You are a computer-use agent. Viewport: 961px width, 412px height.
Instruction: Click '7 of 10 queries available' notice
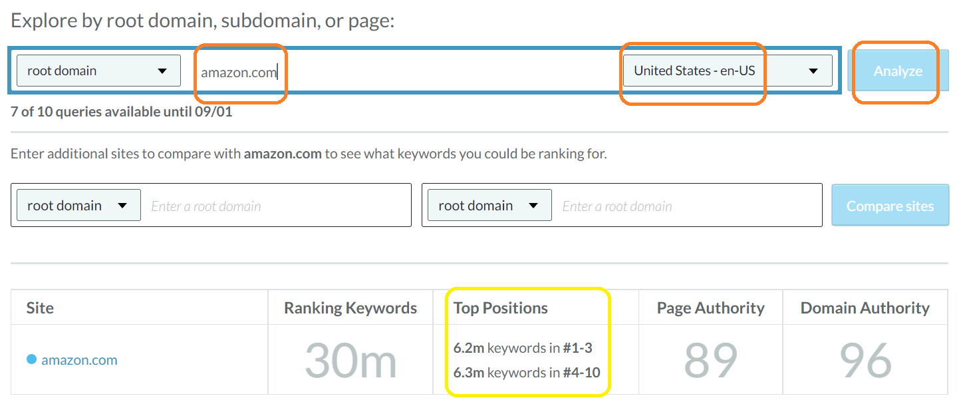(x=122, y=112)
